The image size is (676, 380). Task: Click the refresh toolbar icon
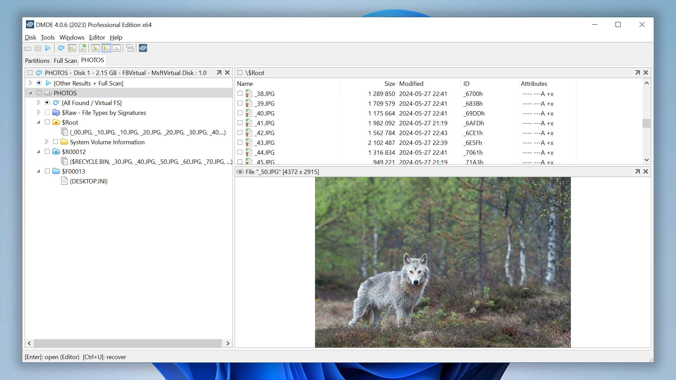[x=61, y=48]
